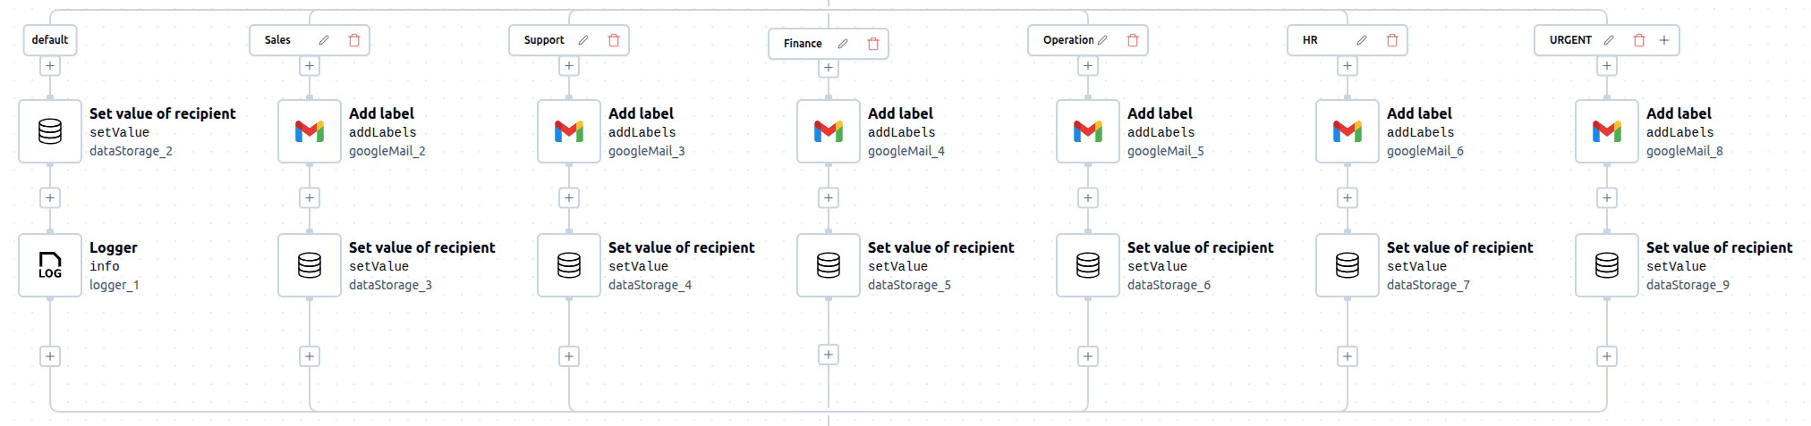Remove the URGENT branch with trash icon
1811x426 pixels.
1639,40
